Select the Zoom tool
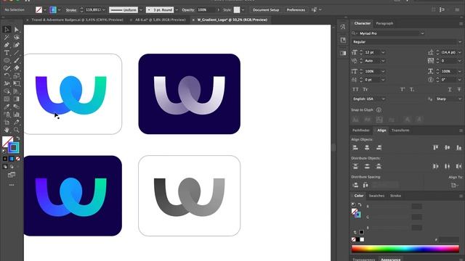 click(16, 130)
